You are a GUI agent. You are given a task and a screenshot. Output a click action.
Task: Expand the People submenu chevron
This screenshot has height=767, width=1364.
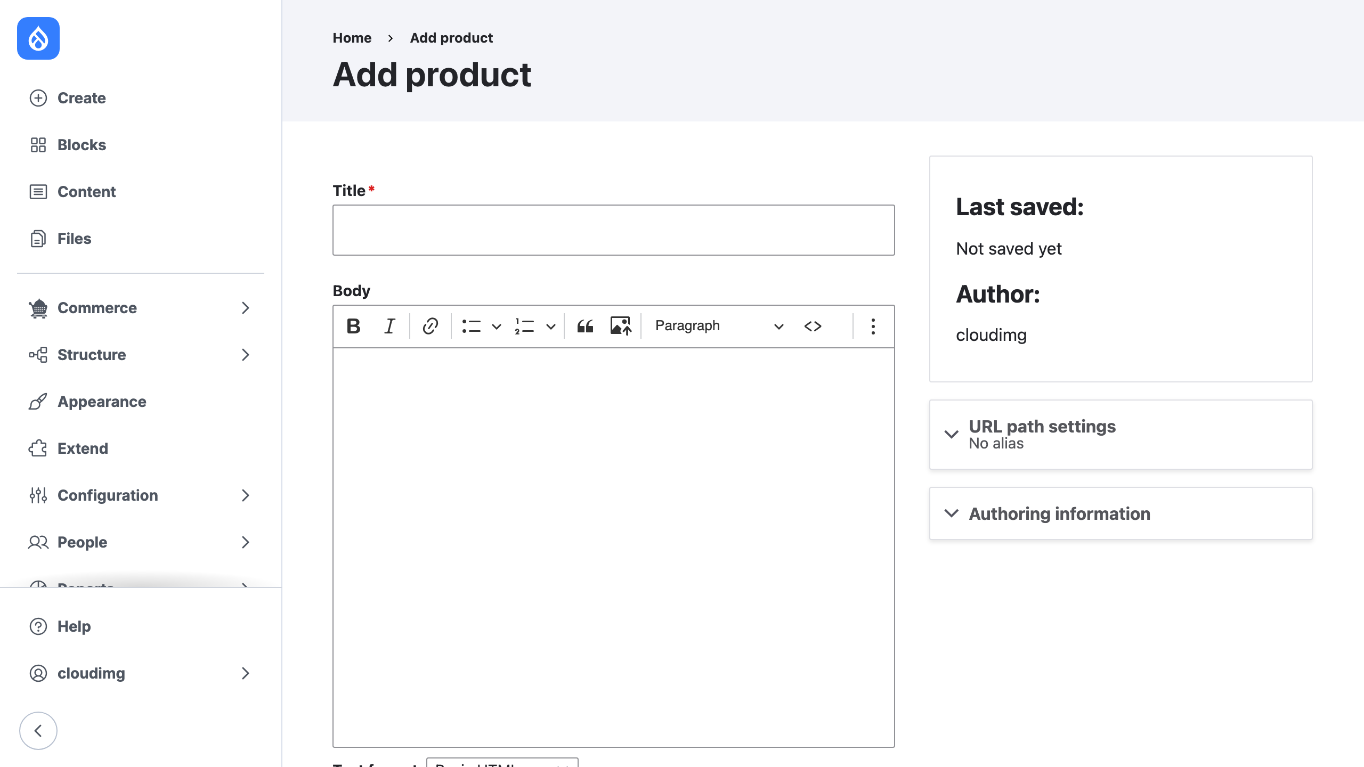245,542
